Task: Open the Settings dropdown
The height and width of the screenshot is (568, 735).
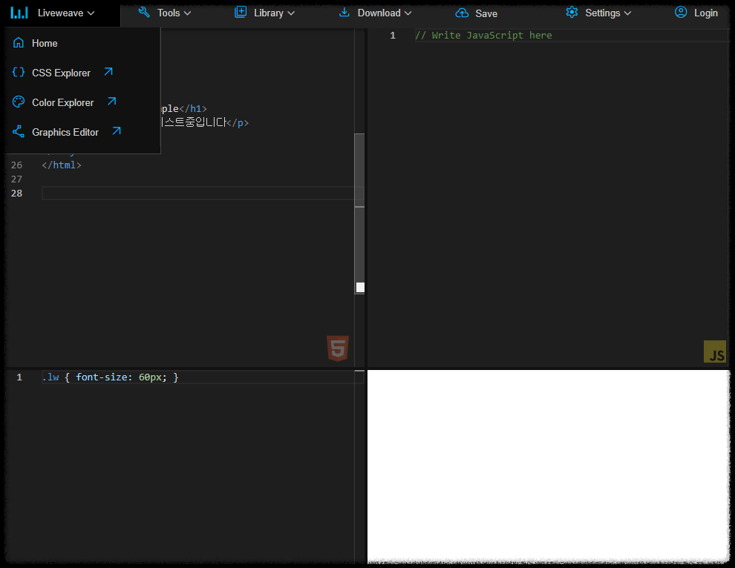Action: point(604,13)
